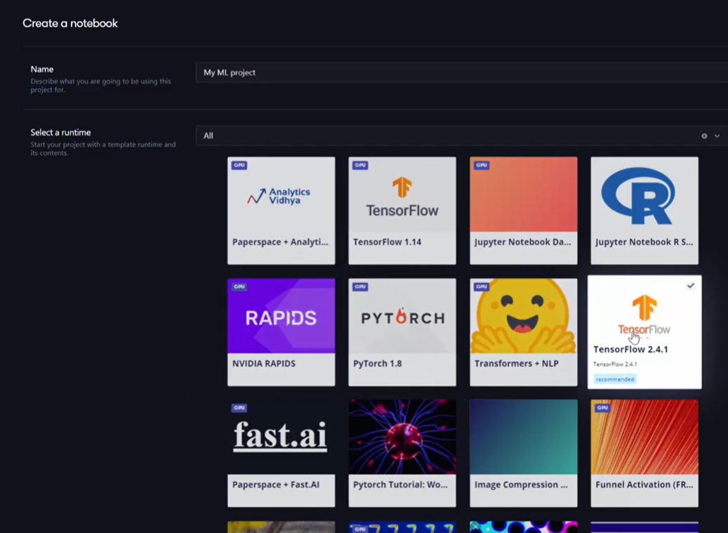Click the "PyTorch 1.8" card title
The image size is (728, 533).
[378, 364]
